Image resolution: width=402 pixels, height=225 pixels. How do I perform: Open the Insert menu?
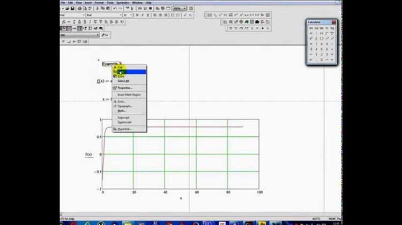[88, 3]
